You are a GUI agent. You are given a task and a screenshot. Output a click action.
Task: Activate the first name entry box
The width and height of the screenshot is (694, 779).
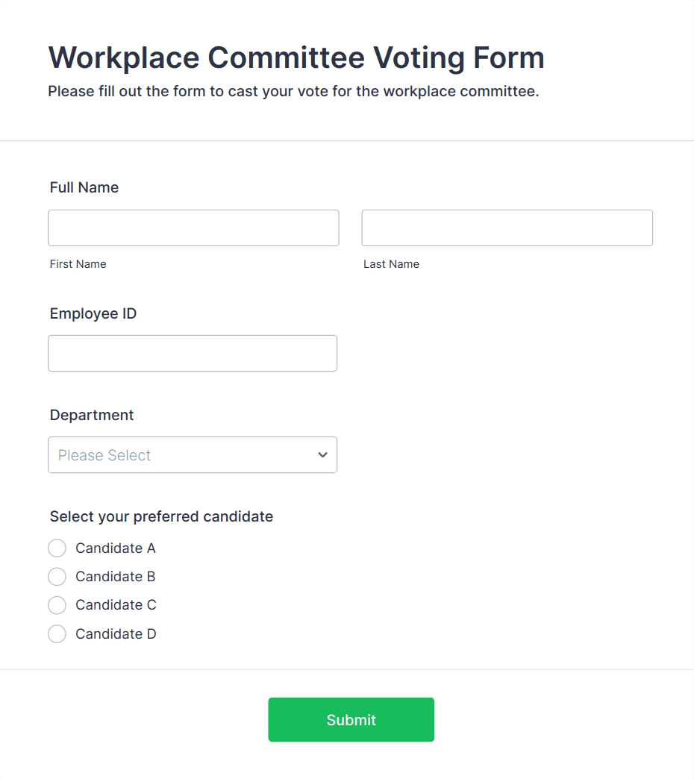pyautogui.click(x=193, y=228)
